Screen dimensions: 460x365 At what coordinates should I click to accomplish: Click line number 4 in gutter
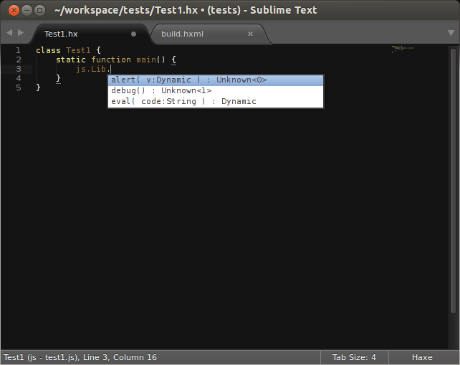tap(19, 78)
